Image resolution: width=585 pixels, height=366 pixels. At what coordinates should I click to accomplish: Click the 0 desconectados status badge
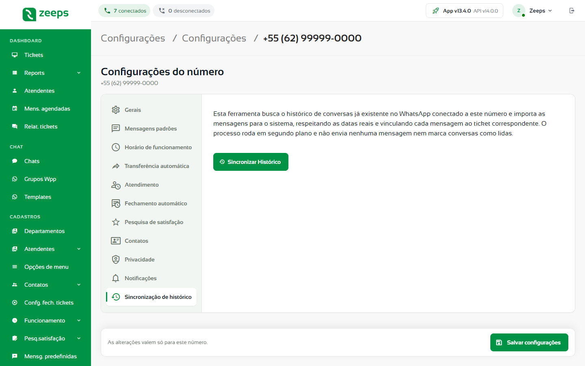[184, 11]
